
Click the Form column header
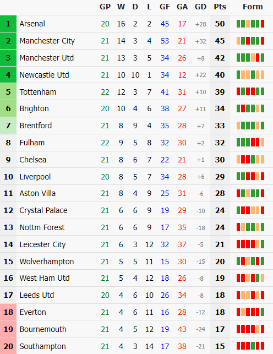pos(253,7)
